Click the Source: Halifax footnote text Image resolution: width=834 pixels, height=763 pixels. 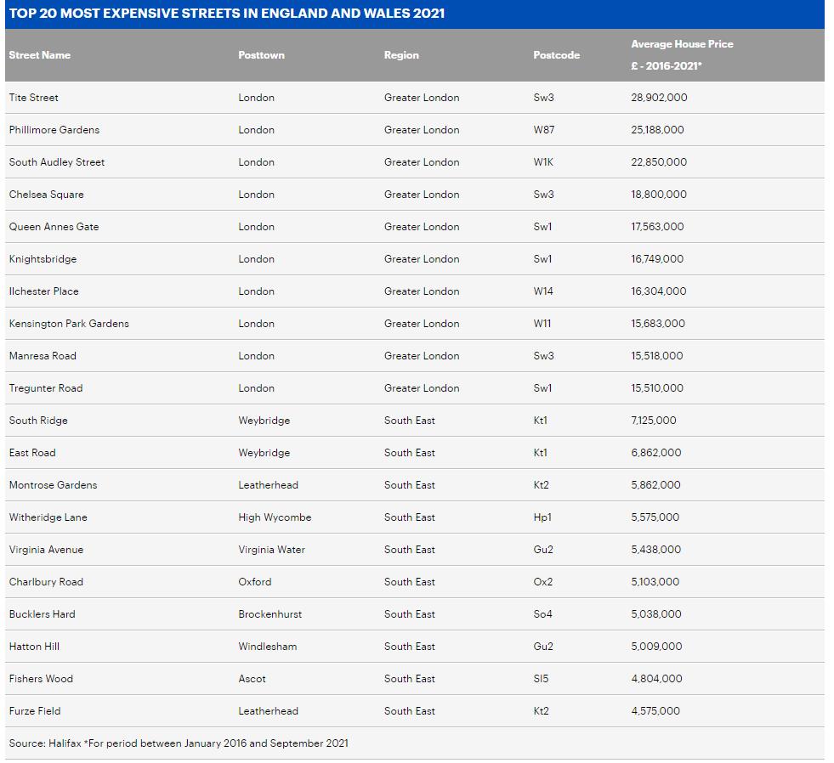click(179, 743)
